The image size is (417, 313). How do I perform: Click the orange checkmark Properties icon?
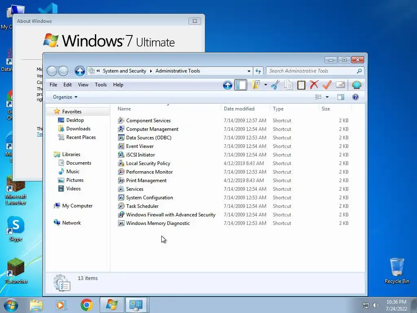click(x=327, y=85)
